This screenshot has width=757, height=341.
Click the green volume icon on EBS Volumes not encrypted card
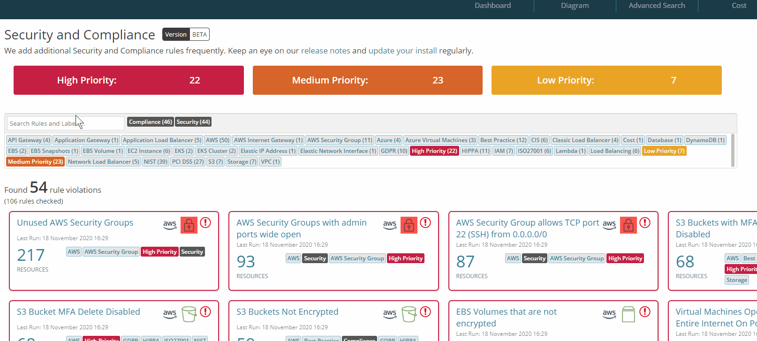(x=628, y=314)
